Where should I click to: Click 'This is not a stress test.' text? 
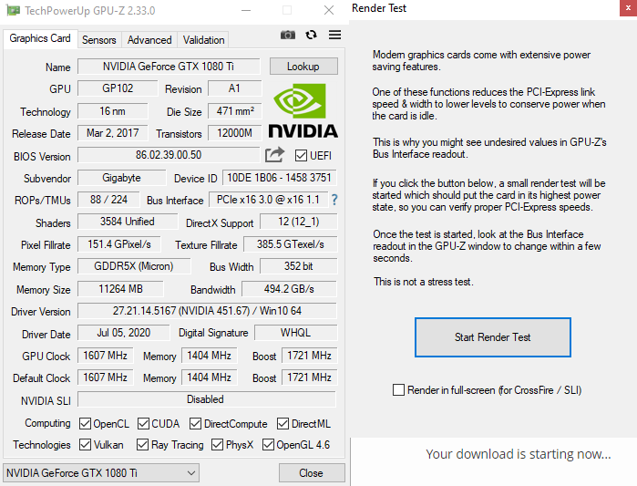point(424,282)
